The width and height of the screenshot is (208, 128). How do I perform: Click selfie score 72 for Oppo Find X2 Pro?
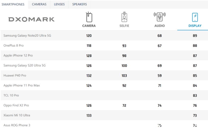point(124,105)
